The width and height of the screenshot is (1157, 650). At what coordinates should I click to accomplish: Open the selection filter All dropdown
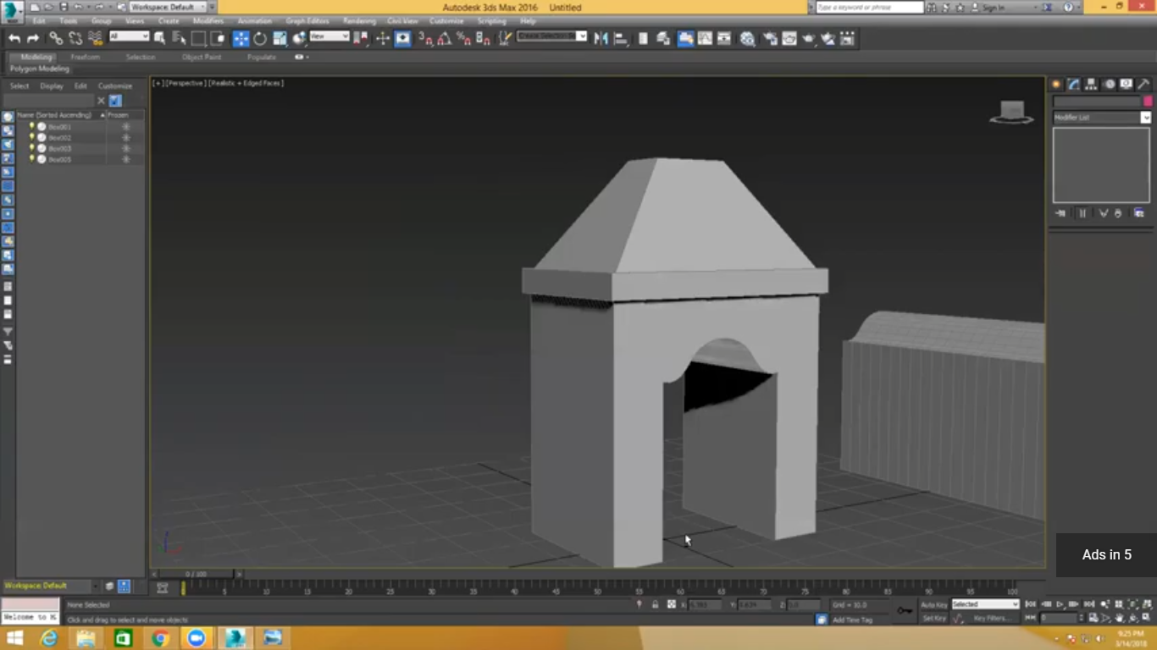tap(129, 36)
